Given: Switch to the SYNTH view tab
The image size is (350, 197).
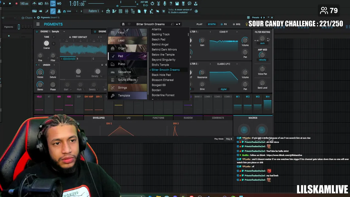Looking at the screenshot, I should (x=212, y=24).
